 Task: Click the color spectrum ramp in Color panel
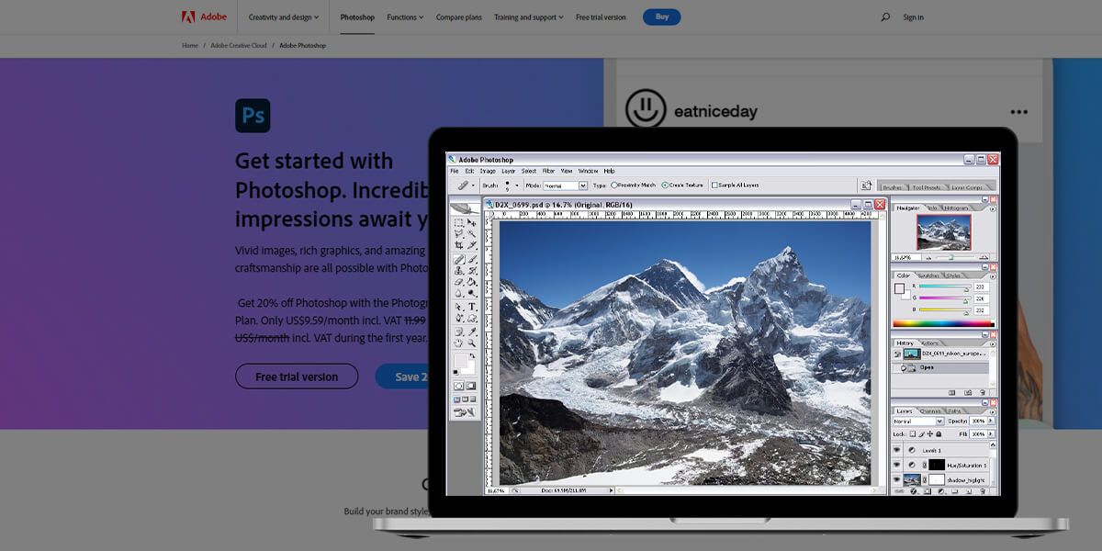point(943,323)
